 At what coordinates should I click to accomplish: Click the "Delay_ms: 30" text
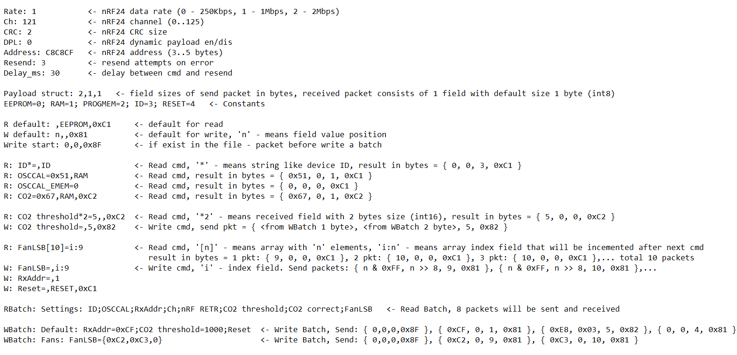[x=32, y=73]
